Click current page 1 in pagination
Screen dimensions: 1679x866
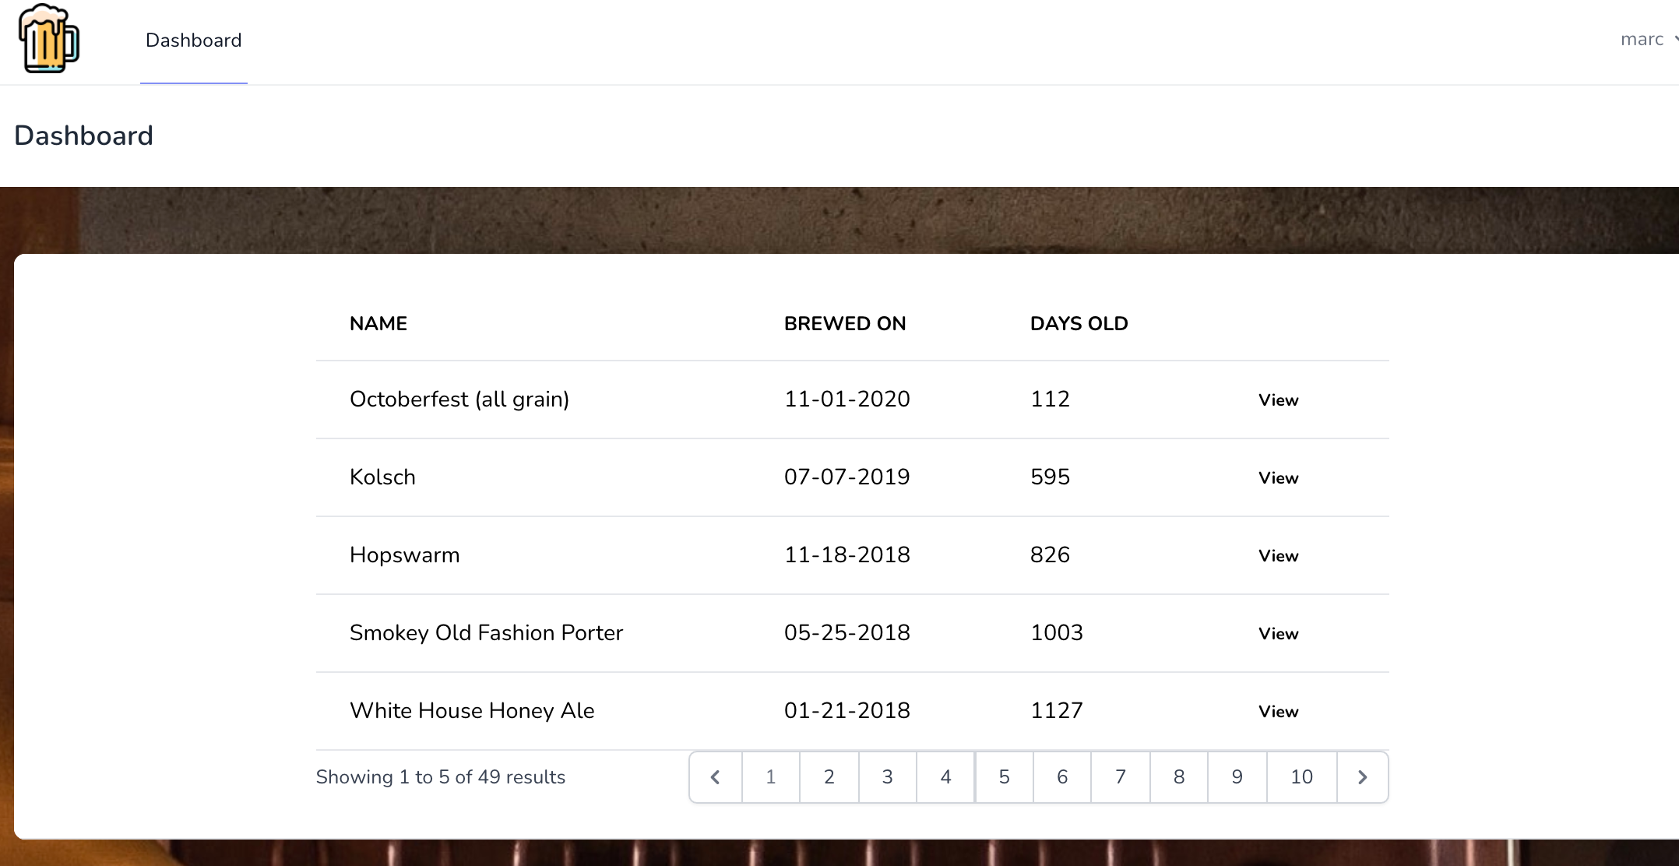coord(770,776)
